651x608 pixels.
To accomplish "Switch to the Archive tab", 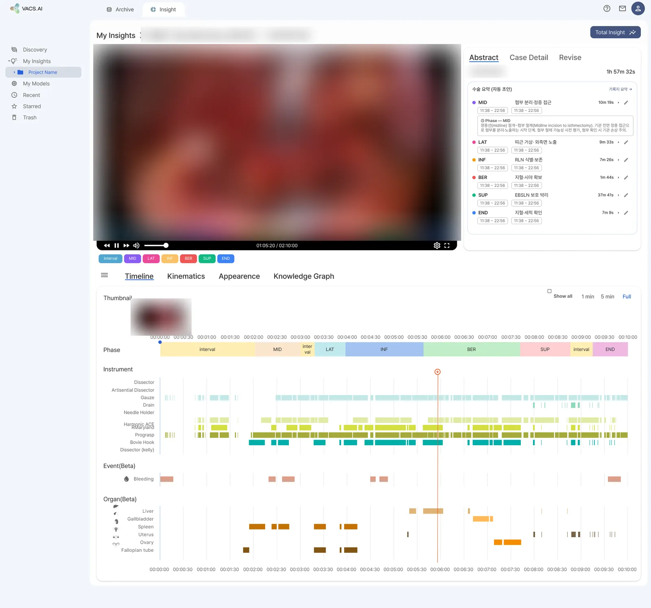I will point(120,9).
